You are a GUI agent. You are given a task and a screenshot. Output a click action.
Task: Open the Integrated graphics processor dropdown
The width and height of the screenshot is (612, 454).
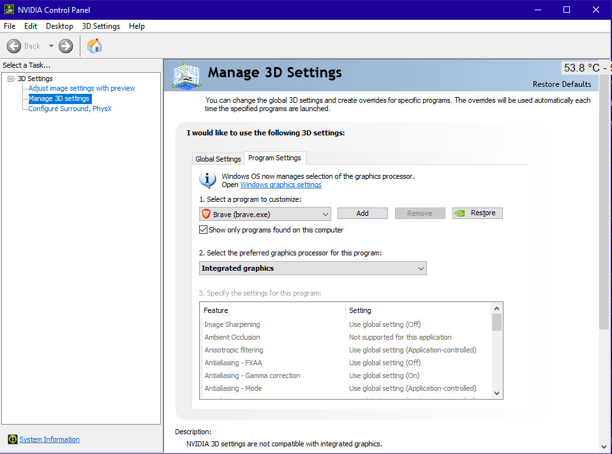coord(313,268)
